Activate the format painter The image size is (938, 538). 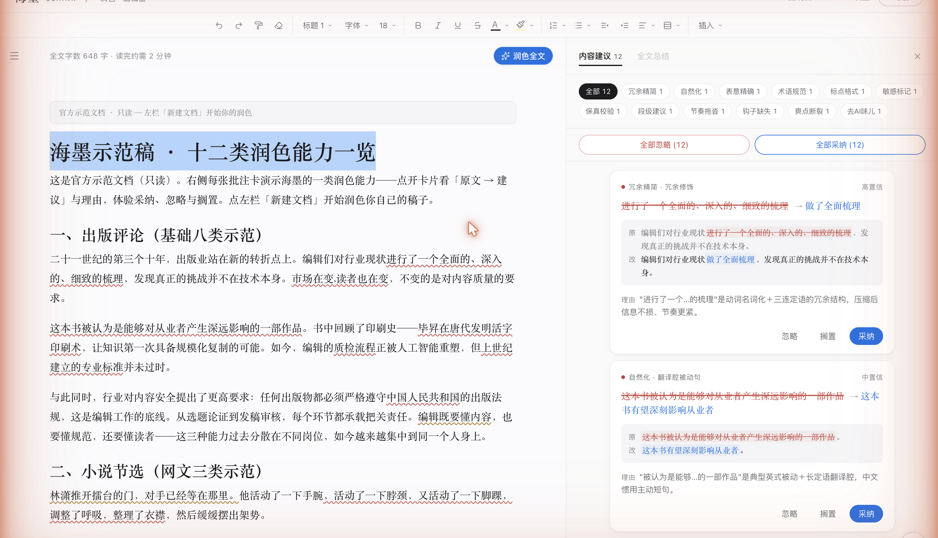tap(259, 25)
